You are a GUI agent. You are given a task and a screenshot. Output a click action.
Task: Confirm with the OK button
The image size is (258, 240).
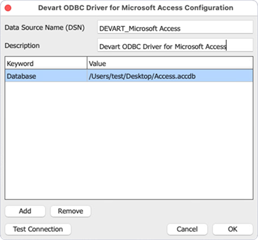[233, 229]
